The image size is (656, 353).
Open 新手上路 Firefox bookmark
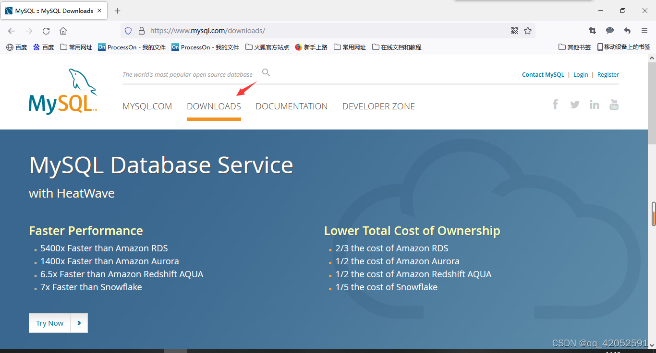click(311, 47)
